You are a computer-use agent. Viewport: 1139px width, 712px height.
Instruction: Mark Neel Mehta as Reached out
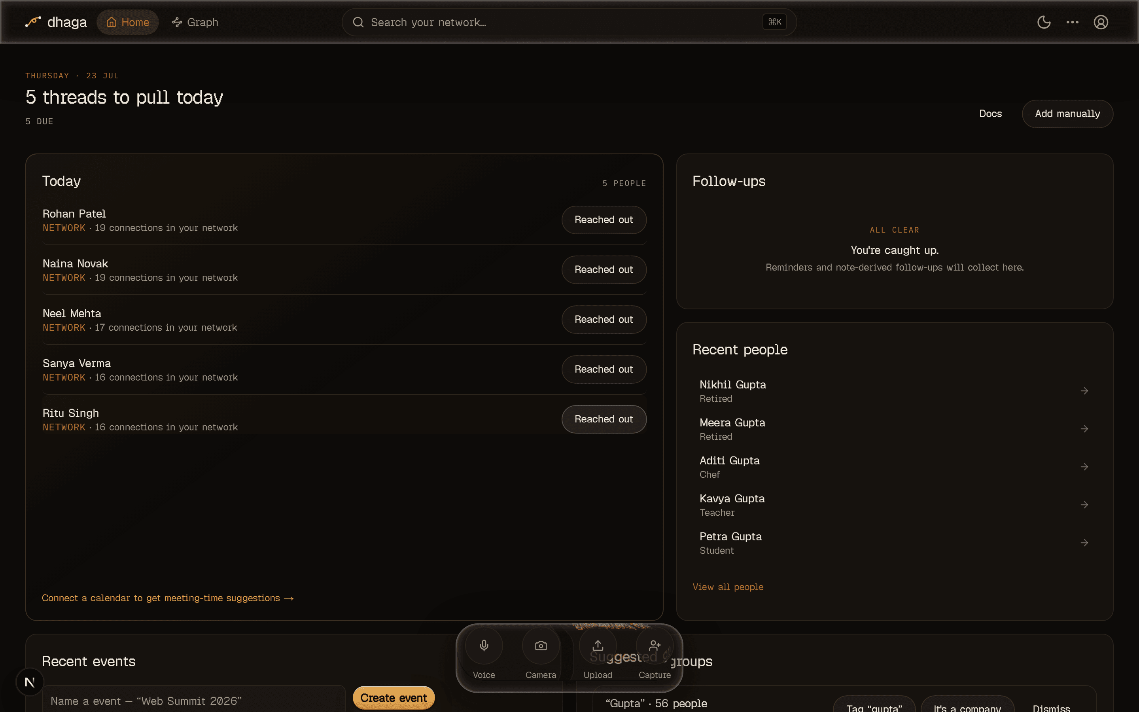(604, 319)
